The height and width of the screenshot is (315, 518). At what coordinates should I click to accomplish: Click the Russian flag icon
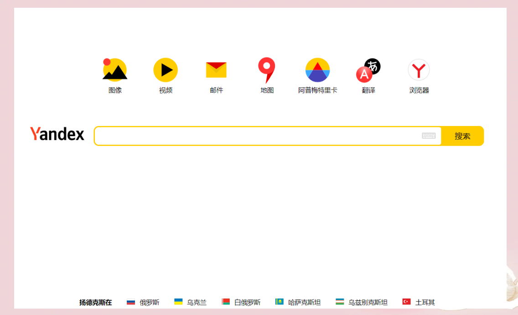[131, 302]
